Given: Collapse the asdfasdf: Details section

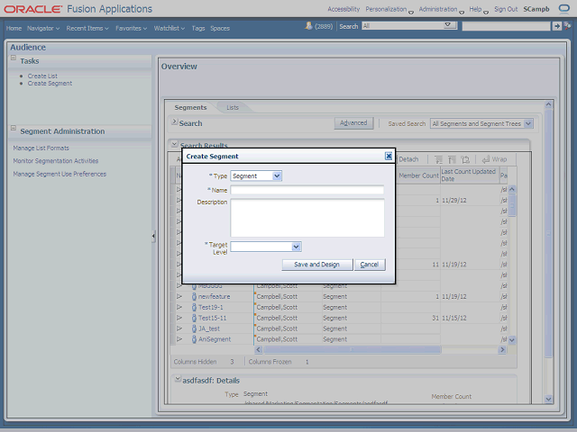Looking at the screenshot, I should (x=178, y=379).
